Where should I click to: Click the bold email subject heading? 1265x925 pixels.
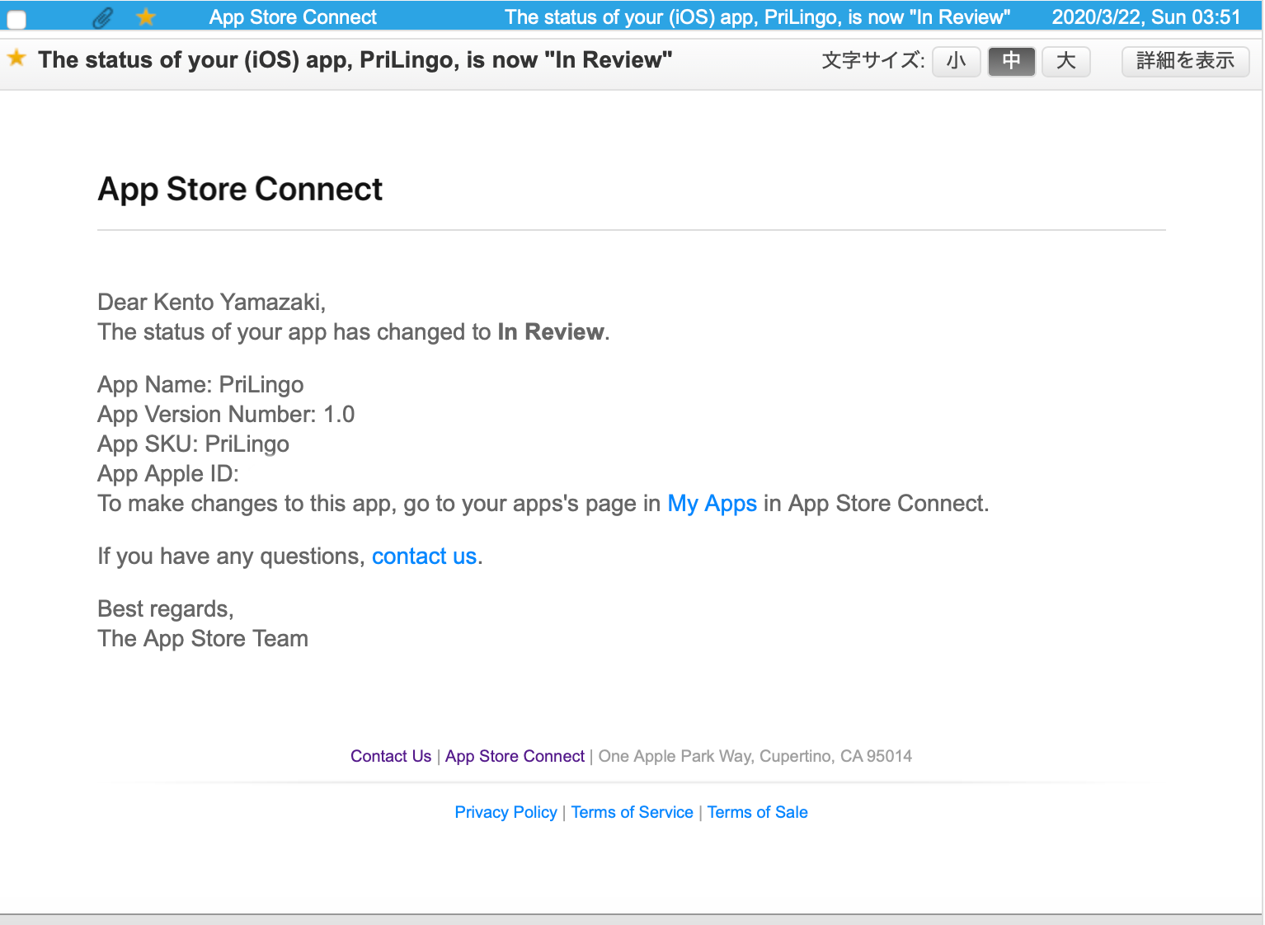click(355, 60)
